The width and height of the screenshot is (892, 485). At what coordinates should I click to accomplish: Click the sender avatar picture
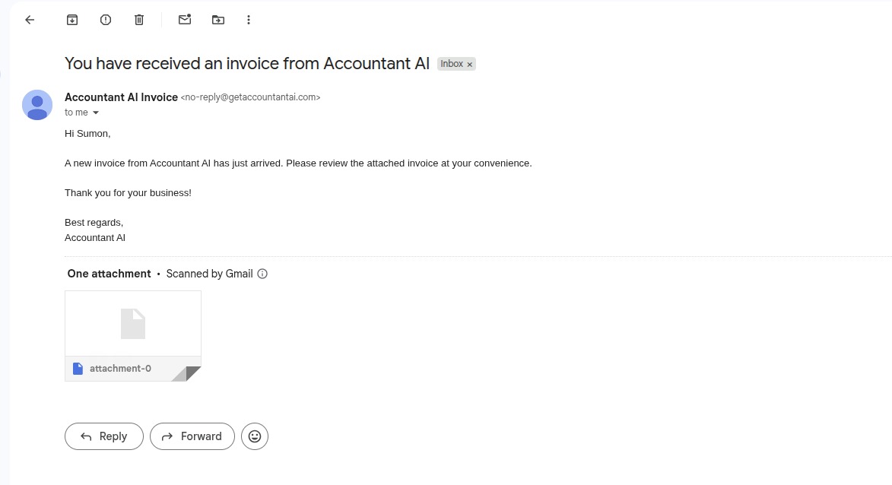tap(37, 105)
